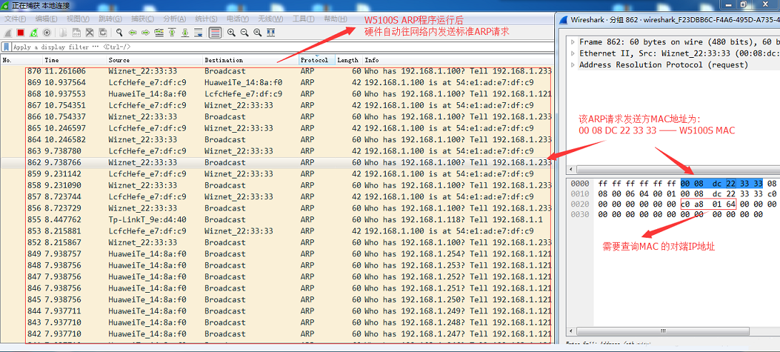Expand the Ethernet II tree node
Image resolution: width=780 pixels, height=352 pixels.
[x=573, y=54]
